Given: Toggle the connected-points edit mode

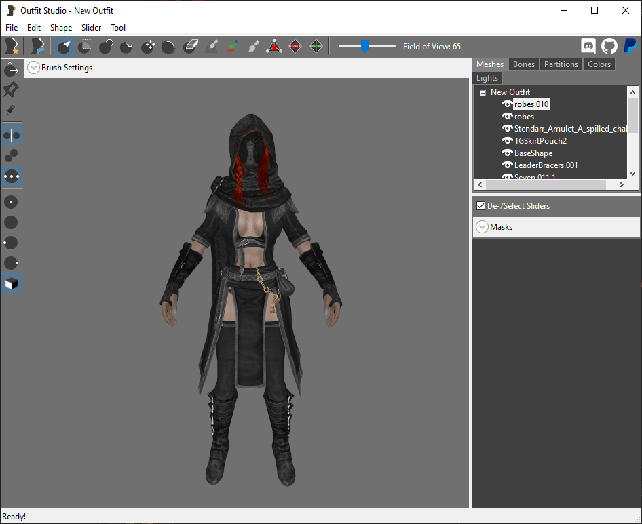Looking at the screenshot, I should [x=11, y=156].
